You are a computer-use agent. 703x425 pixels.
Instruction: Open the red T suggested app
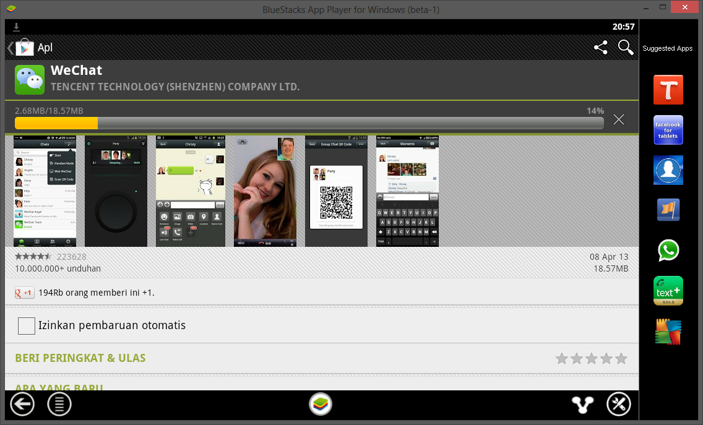coord(668,90)
